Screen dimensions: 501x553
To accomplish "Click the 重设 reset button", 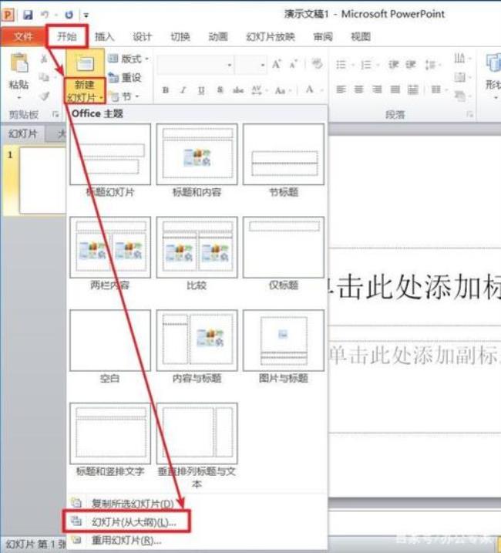I will click(125, 77).
